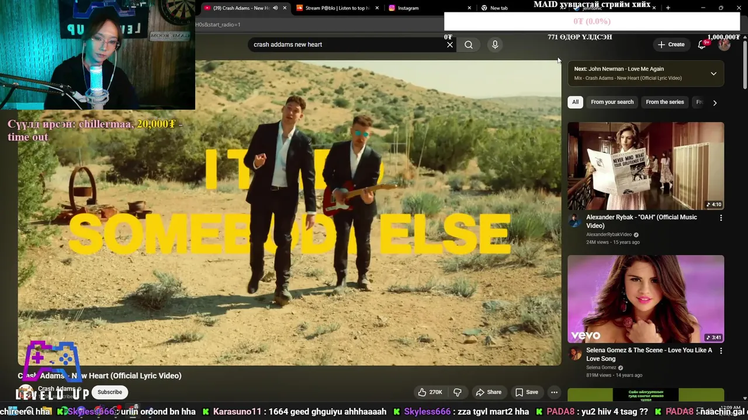Click the Share button
The height and width of the screenshot is (420, 748).
[489, 392]
